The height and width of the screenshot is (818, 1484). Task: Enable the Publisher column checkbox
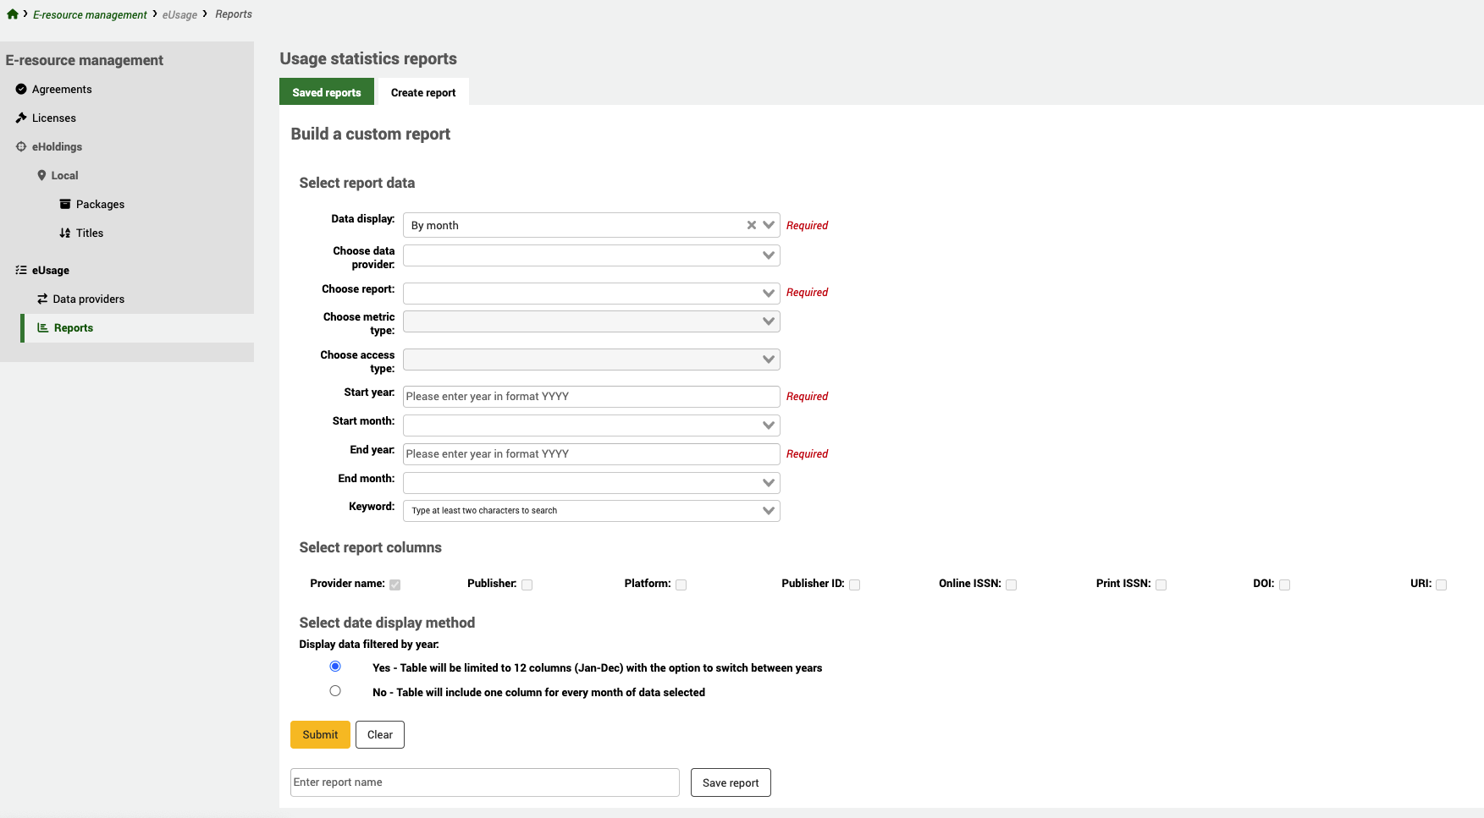click(x=527, y=584)
